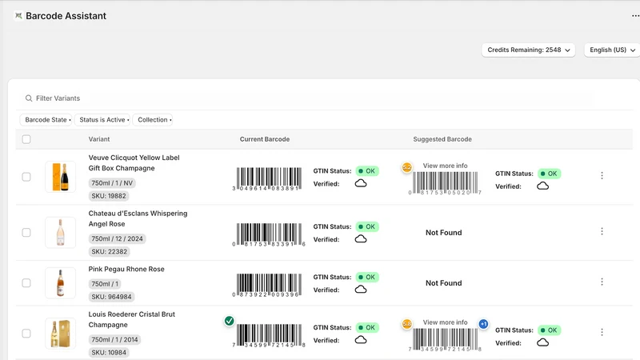This screenshot has width=640, height=360.
Task: Click the blue +1 badge on Louis Roederer
Action: point(484,324)
